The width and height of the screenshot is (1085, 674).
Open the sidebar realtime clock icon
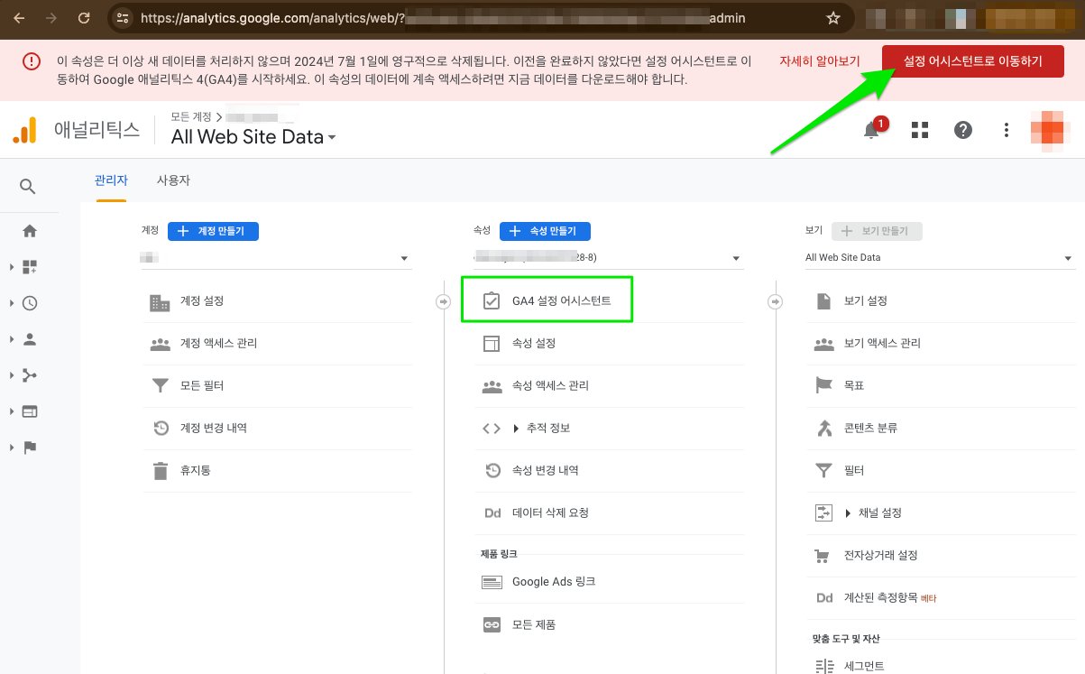point(30,303)
